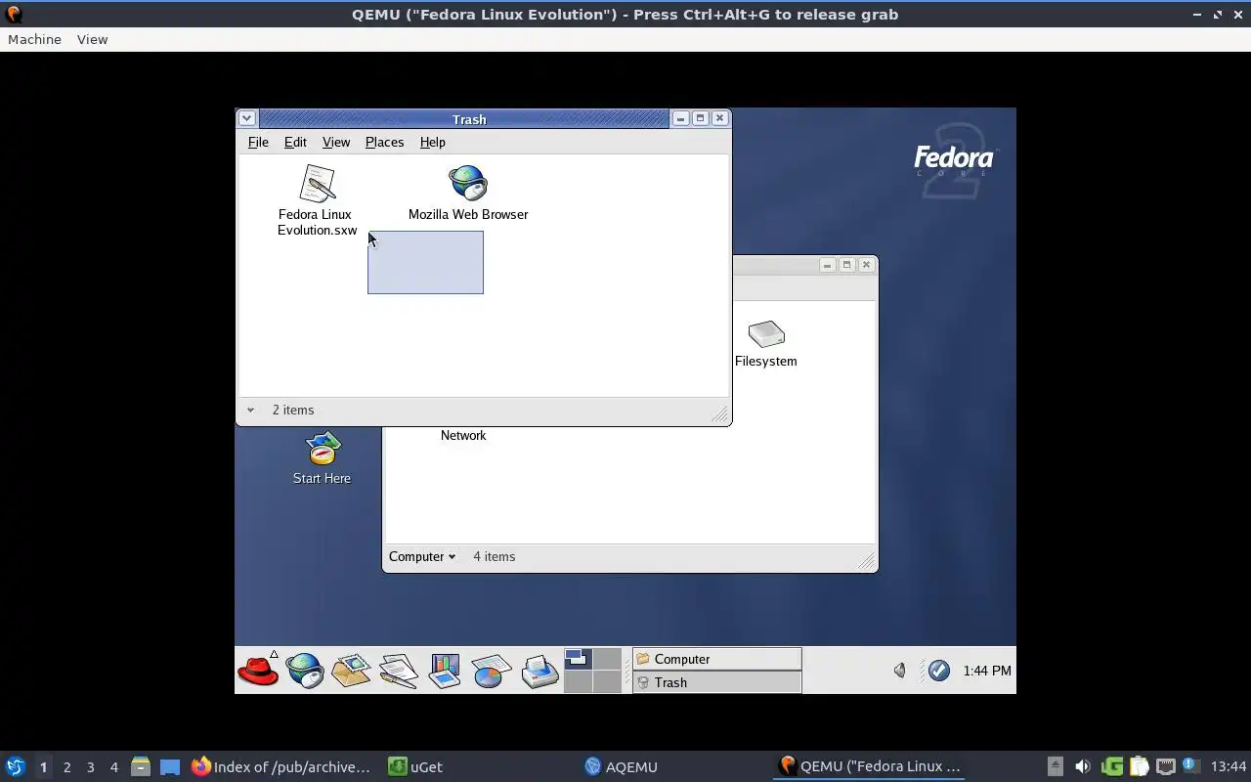Open the Places menu in Trash
Image resolution: width=1251 pixels, height=782 pixels.
pos(384,142)
